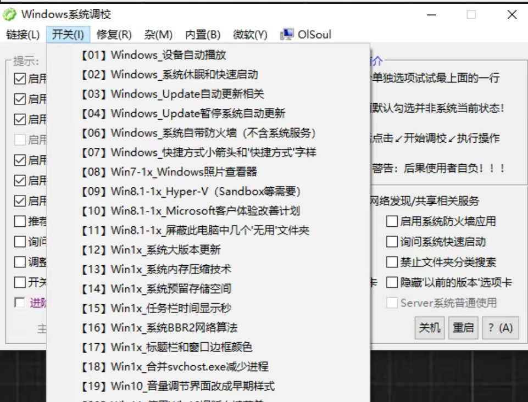Click the 重启 restart button
The image size is (528, 402).
pyautogui.click(x=463, y=328)
